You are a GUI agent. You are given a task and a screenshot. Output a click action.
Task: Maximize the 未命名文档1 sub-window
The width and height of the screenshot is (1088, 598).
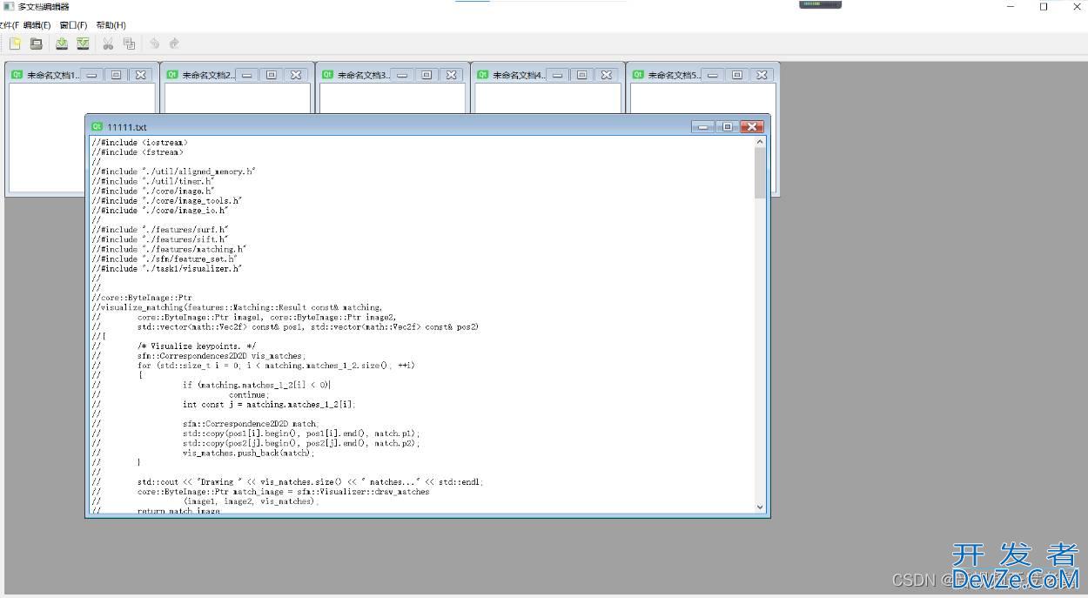click(x=116, y=75)
